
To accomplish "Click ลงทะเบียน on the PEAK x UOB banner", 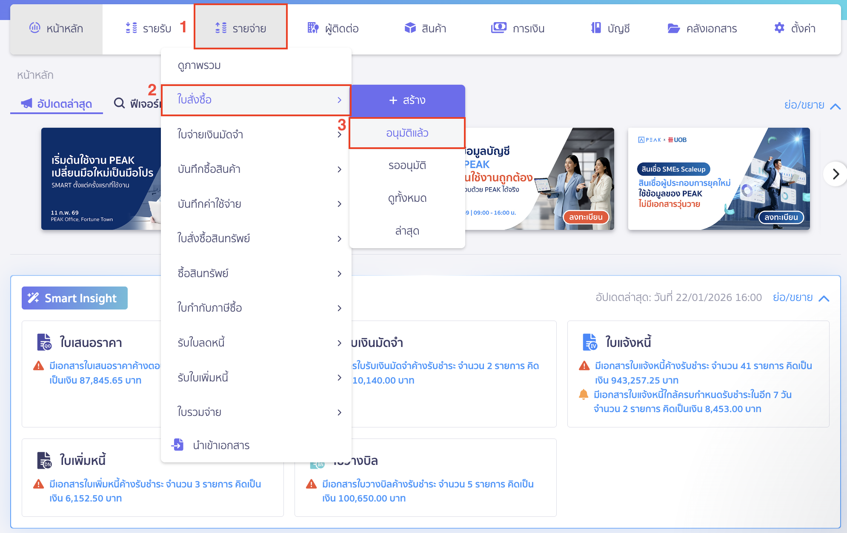I will (x=781, y=218).
